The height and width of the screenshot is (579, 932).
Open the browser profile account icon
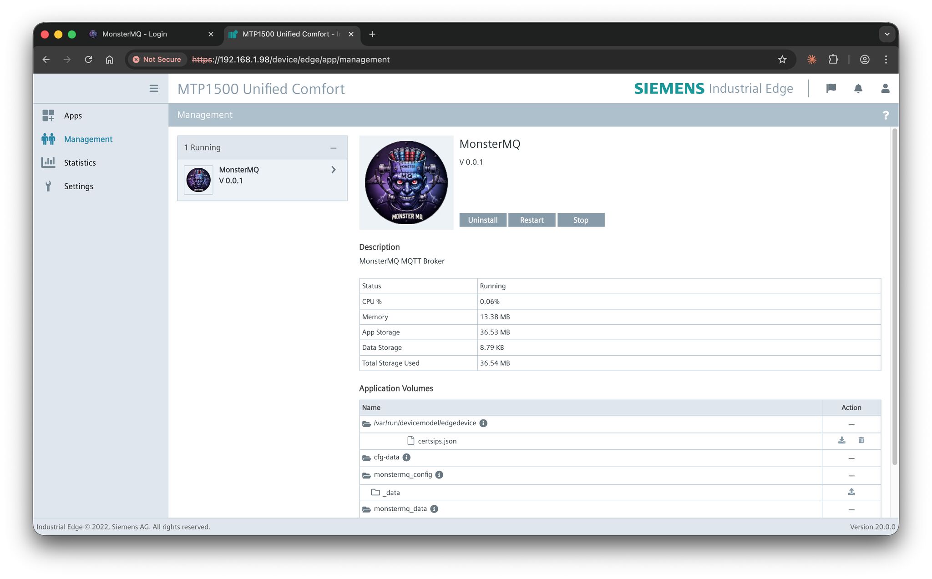[x=865, y=60]
